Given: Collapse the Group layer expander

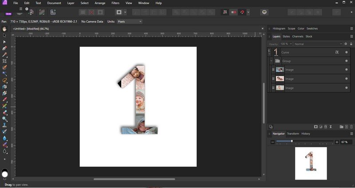Looking at the screenshot, I should click(x=271, y=61).
